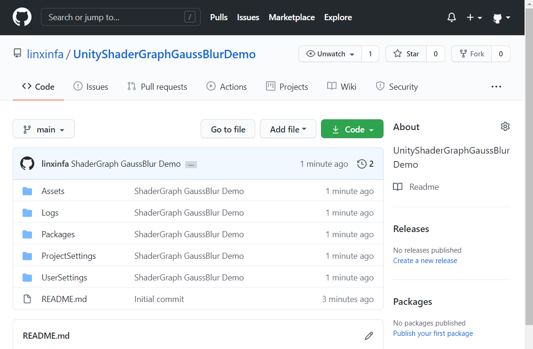Open the Unwatch dropdown

pos(330,54)
